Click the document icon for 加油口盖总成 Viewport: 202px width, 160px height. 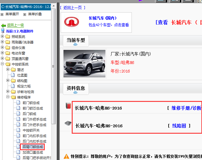[x=18, y=152]
